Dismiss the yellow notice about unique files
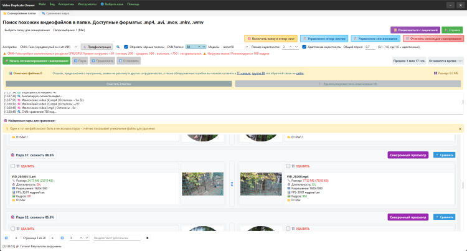The height and width of the screenshot is (251, 467). pyautogui.click(x=460, y=129)
